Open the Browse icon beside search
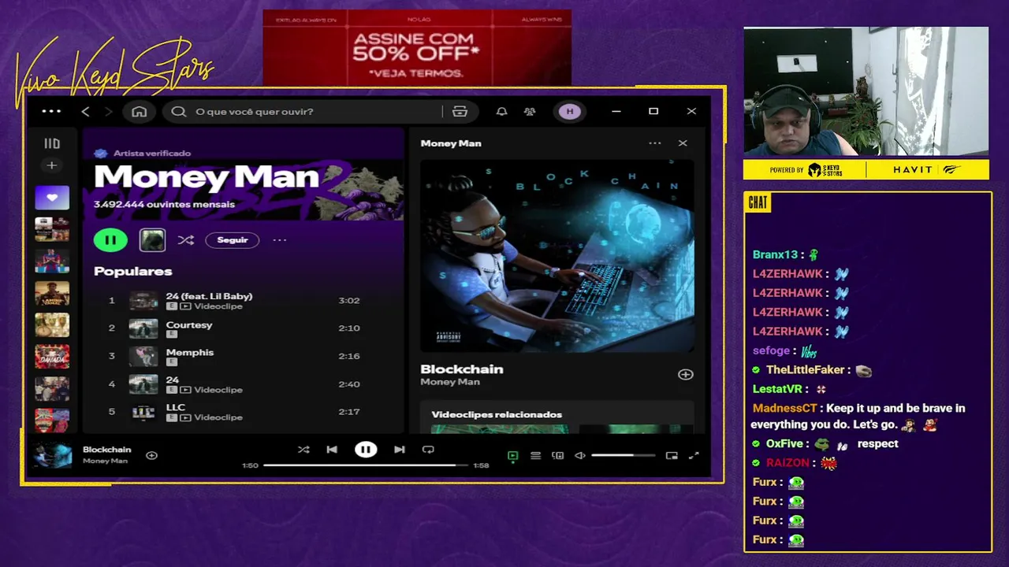Screen dimensions: 1009x567 [x=460, y=112]
